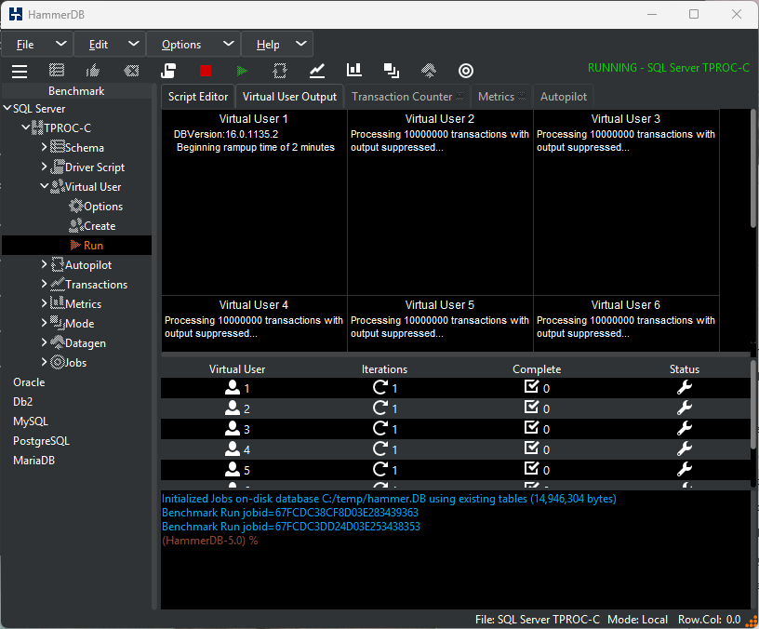Click the complete checkmark icon for user 1
Screen dimensions: 759x629
[x=531, y=386]
